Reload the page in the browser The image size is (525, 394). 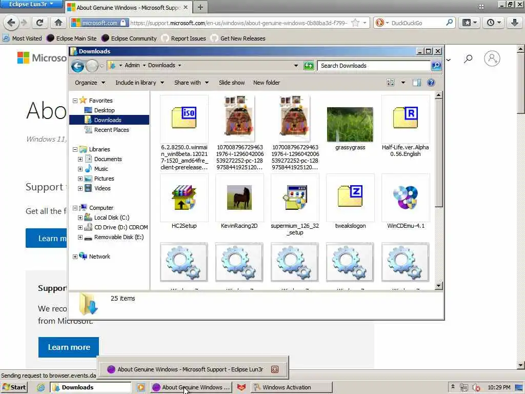coord(39,23)
